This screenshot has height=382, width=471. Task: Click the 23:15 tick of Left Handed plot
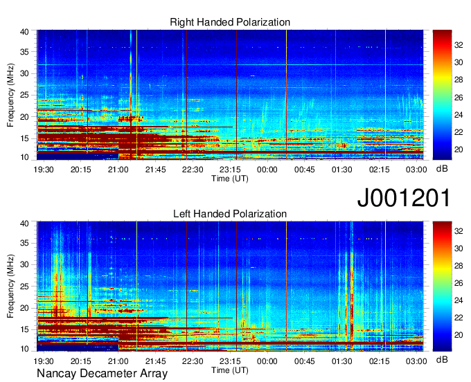pos(230,361)
